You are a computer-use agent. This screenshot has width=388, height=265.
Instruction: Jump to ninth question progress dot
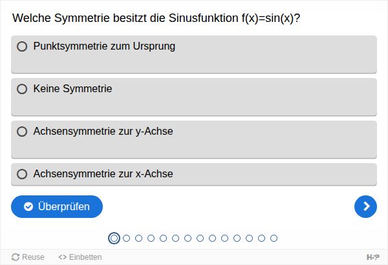tap(213, 238)
